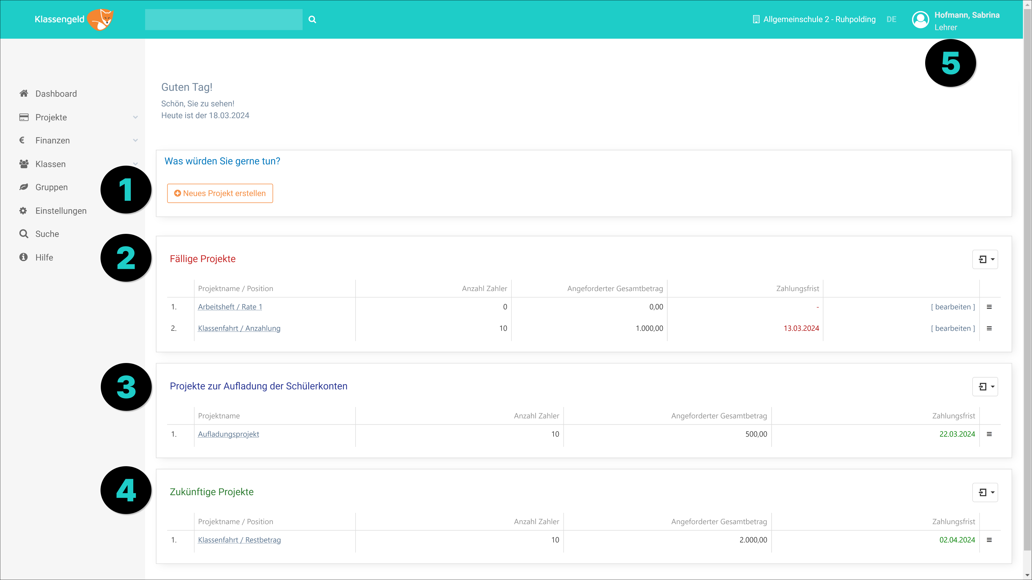Open row menu for Aufladungsprojekt

coord(989,434)
